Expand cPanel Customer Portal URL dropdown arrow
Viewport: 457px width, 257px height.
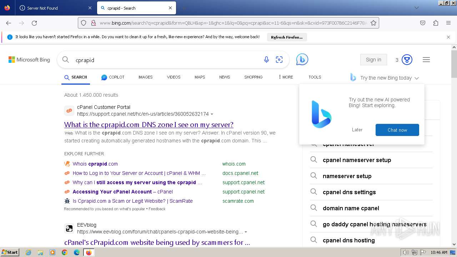click(212, 114)
